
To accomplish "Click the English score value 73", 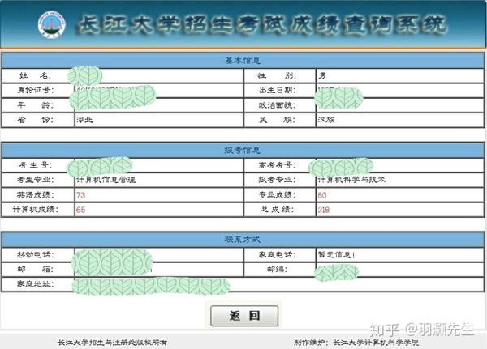I will [80, 195].
